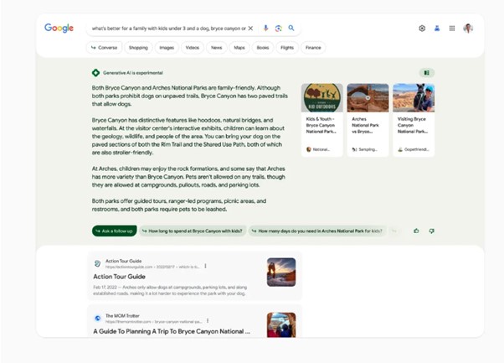Clear the search query with the X icon
504x363 pixels.
[250, 29]
